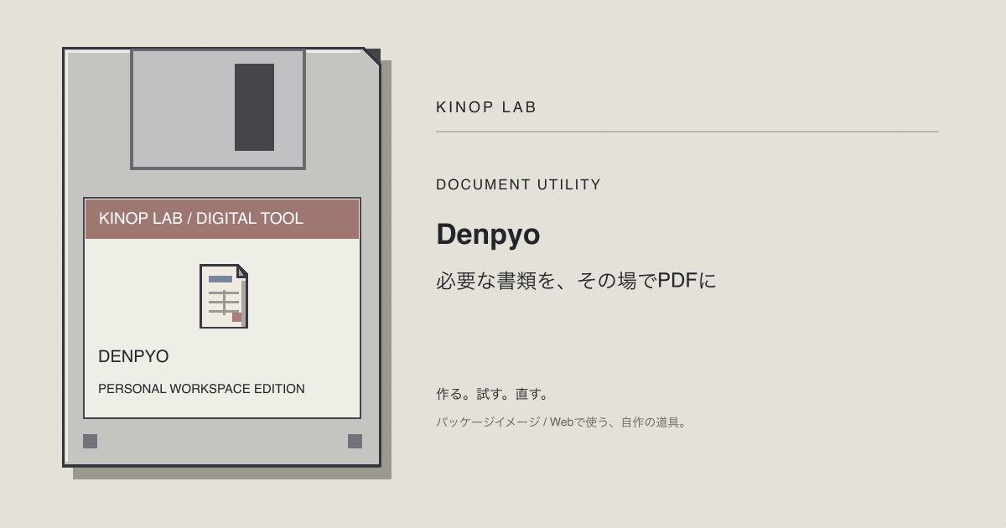Click the document icon on the floppy label
The width and height of the screenshot is (1006, 528).
coord(224,296)
